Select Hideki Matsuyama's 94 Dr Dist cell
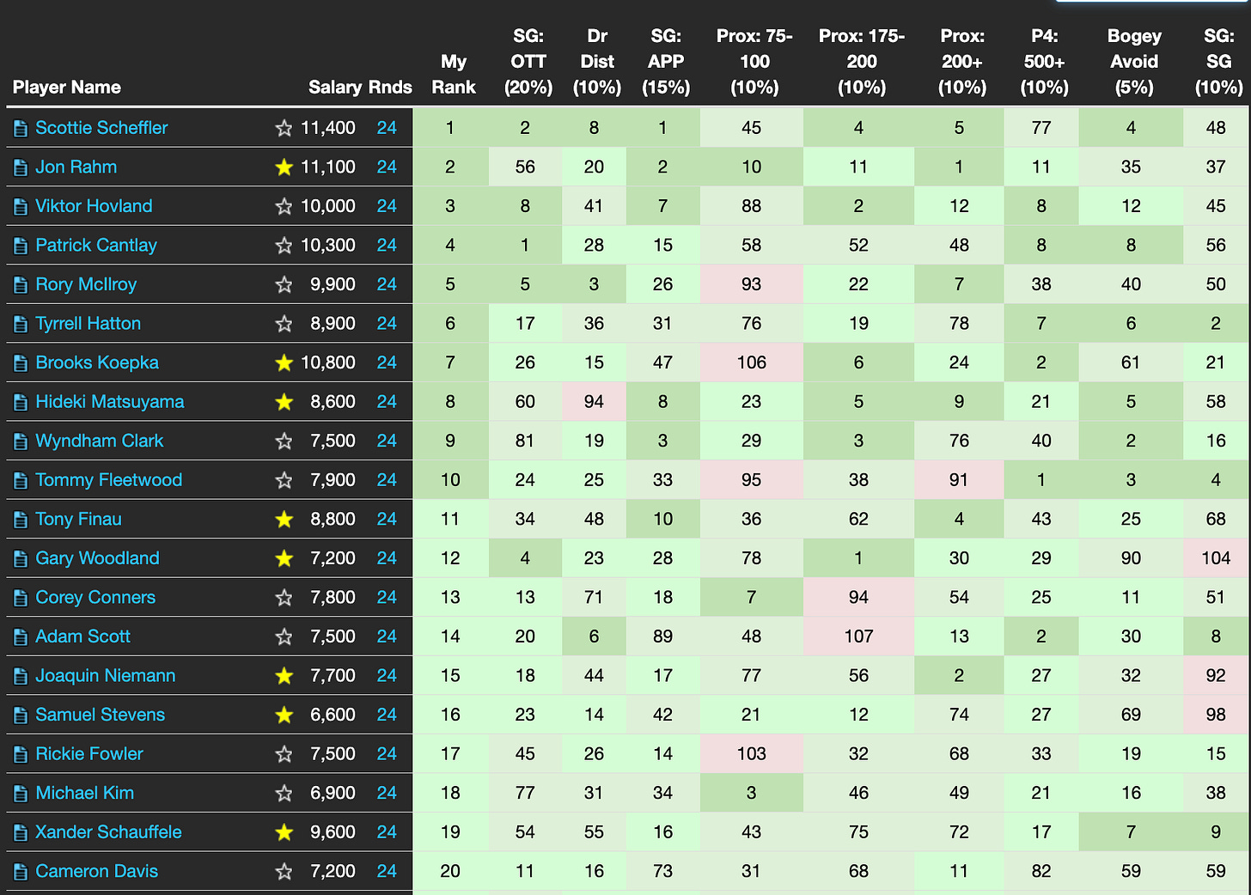The width and height of the screenshot is (1251, 895). [594, 402]
